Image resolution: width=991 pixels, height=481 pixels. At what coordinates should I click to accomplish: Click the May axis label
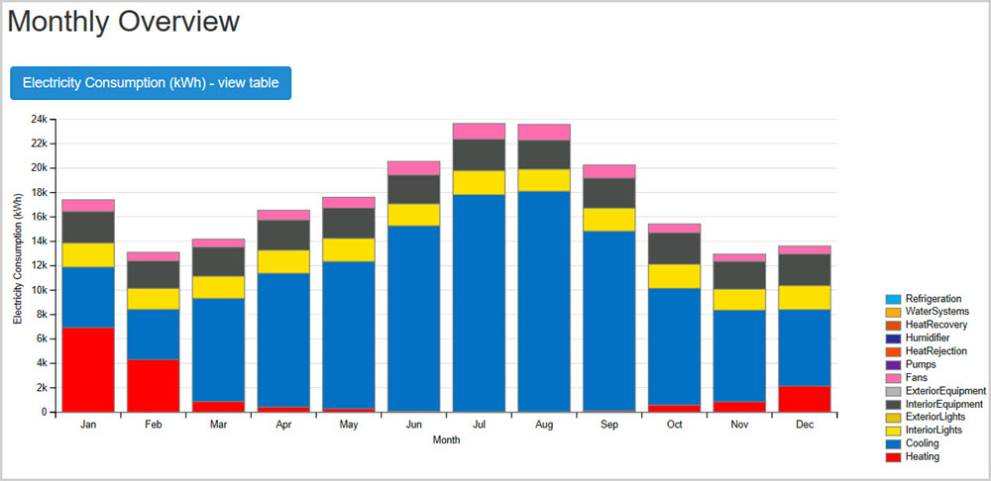tap(349, 425)
